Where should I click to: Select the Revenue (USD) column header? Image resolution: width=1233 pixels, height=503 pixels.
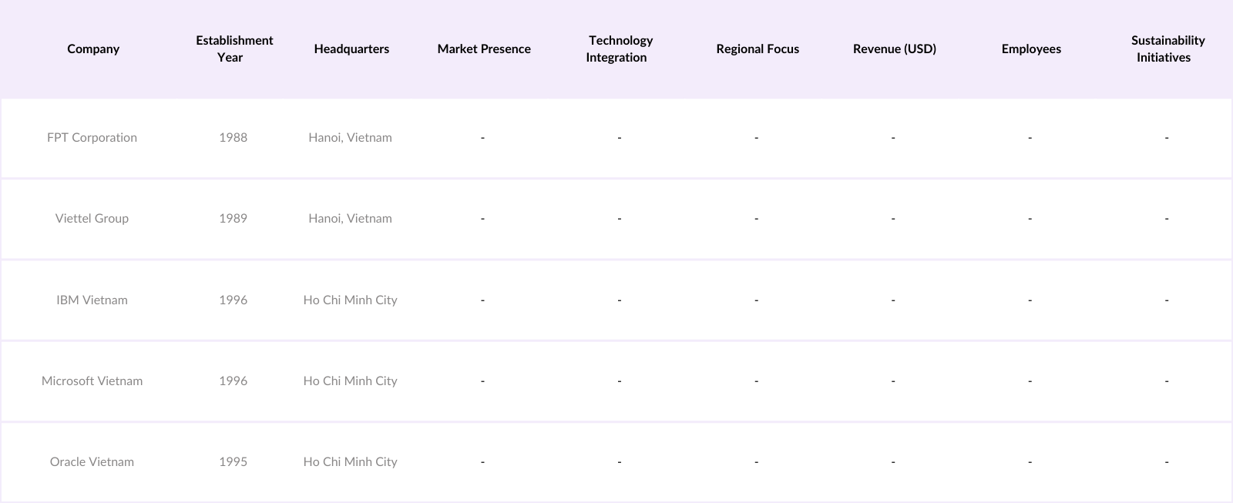[x=894, y=49]
